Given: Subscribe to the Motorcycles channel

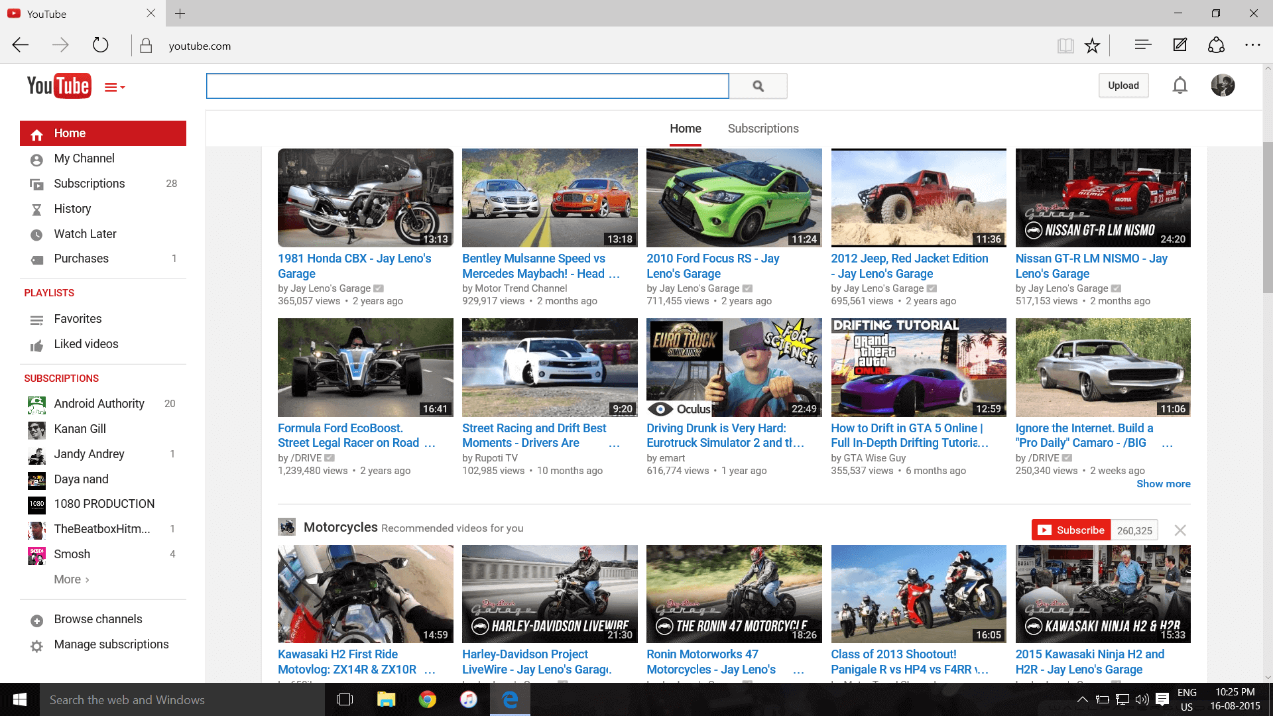Looking at the screenshot, I should coord(1071,530).
